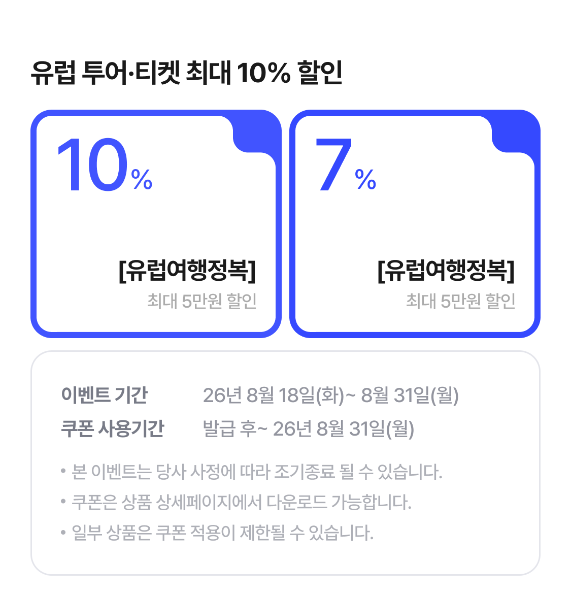
Task: Click the 유럽 투어·티켓 최대 10% 할인 heading
Action: coord(187,73)
